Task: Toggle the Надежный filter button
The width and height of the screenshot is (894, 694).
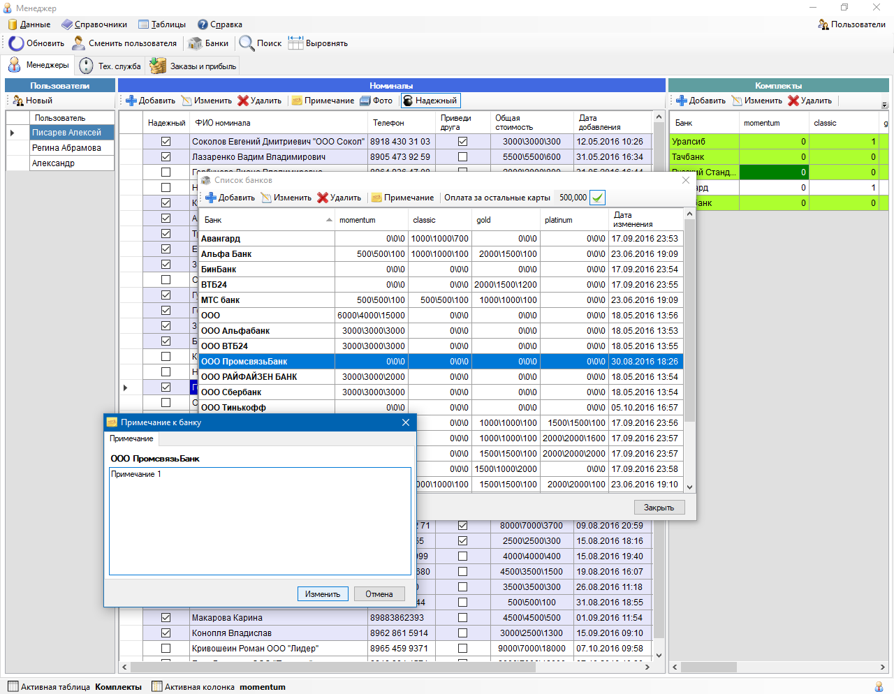Action: click(430, 101)
